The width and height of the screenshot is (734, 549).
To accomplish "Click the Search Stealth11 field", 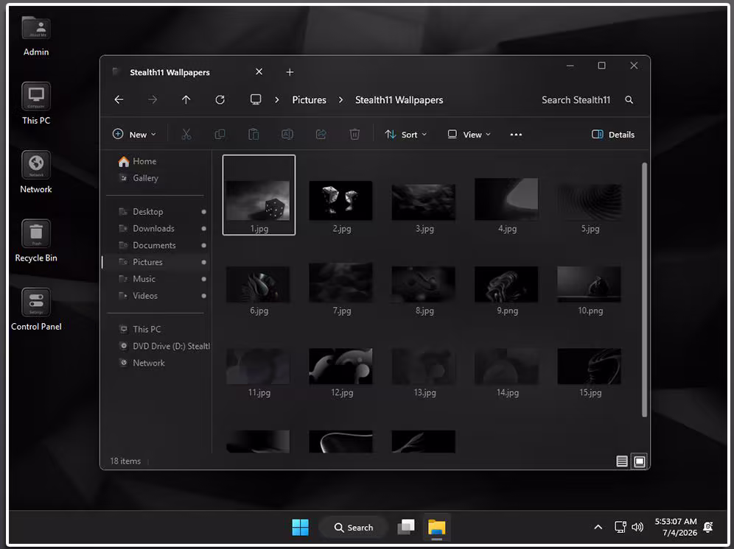I will coord(576,100).
